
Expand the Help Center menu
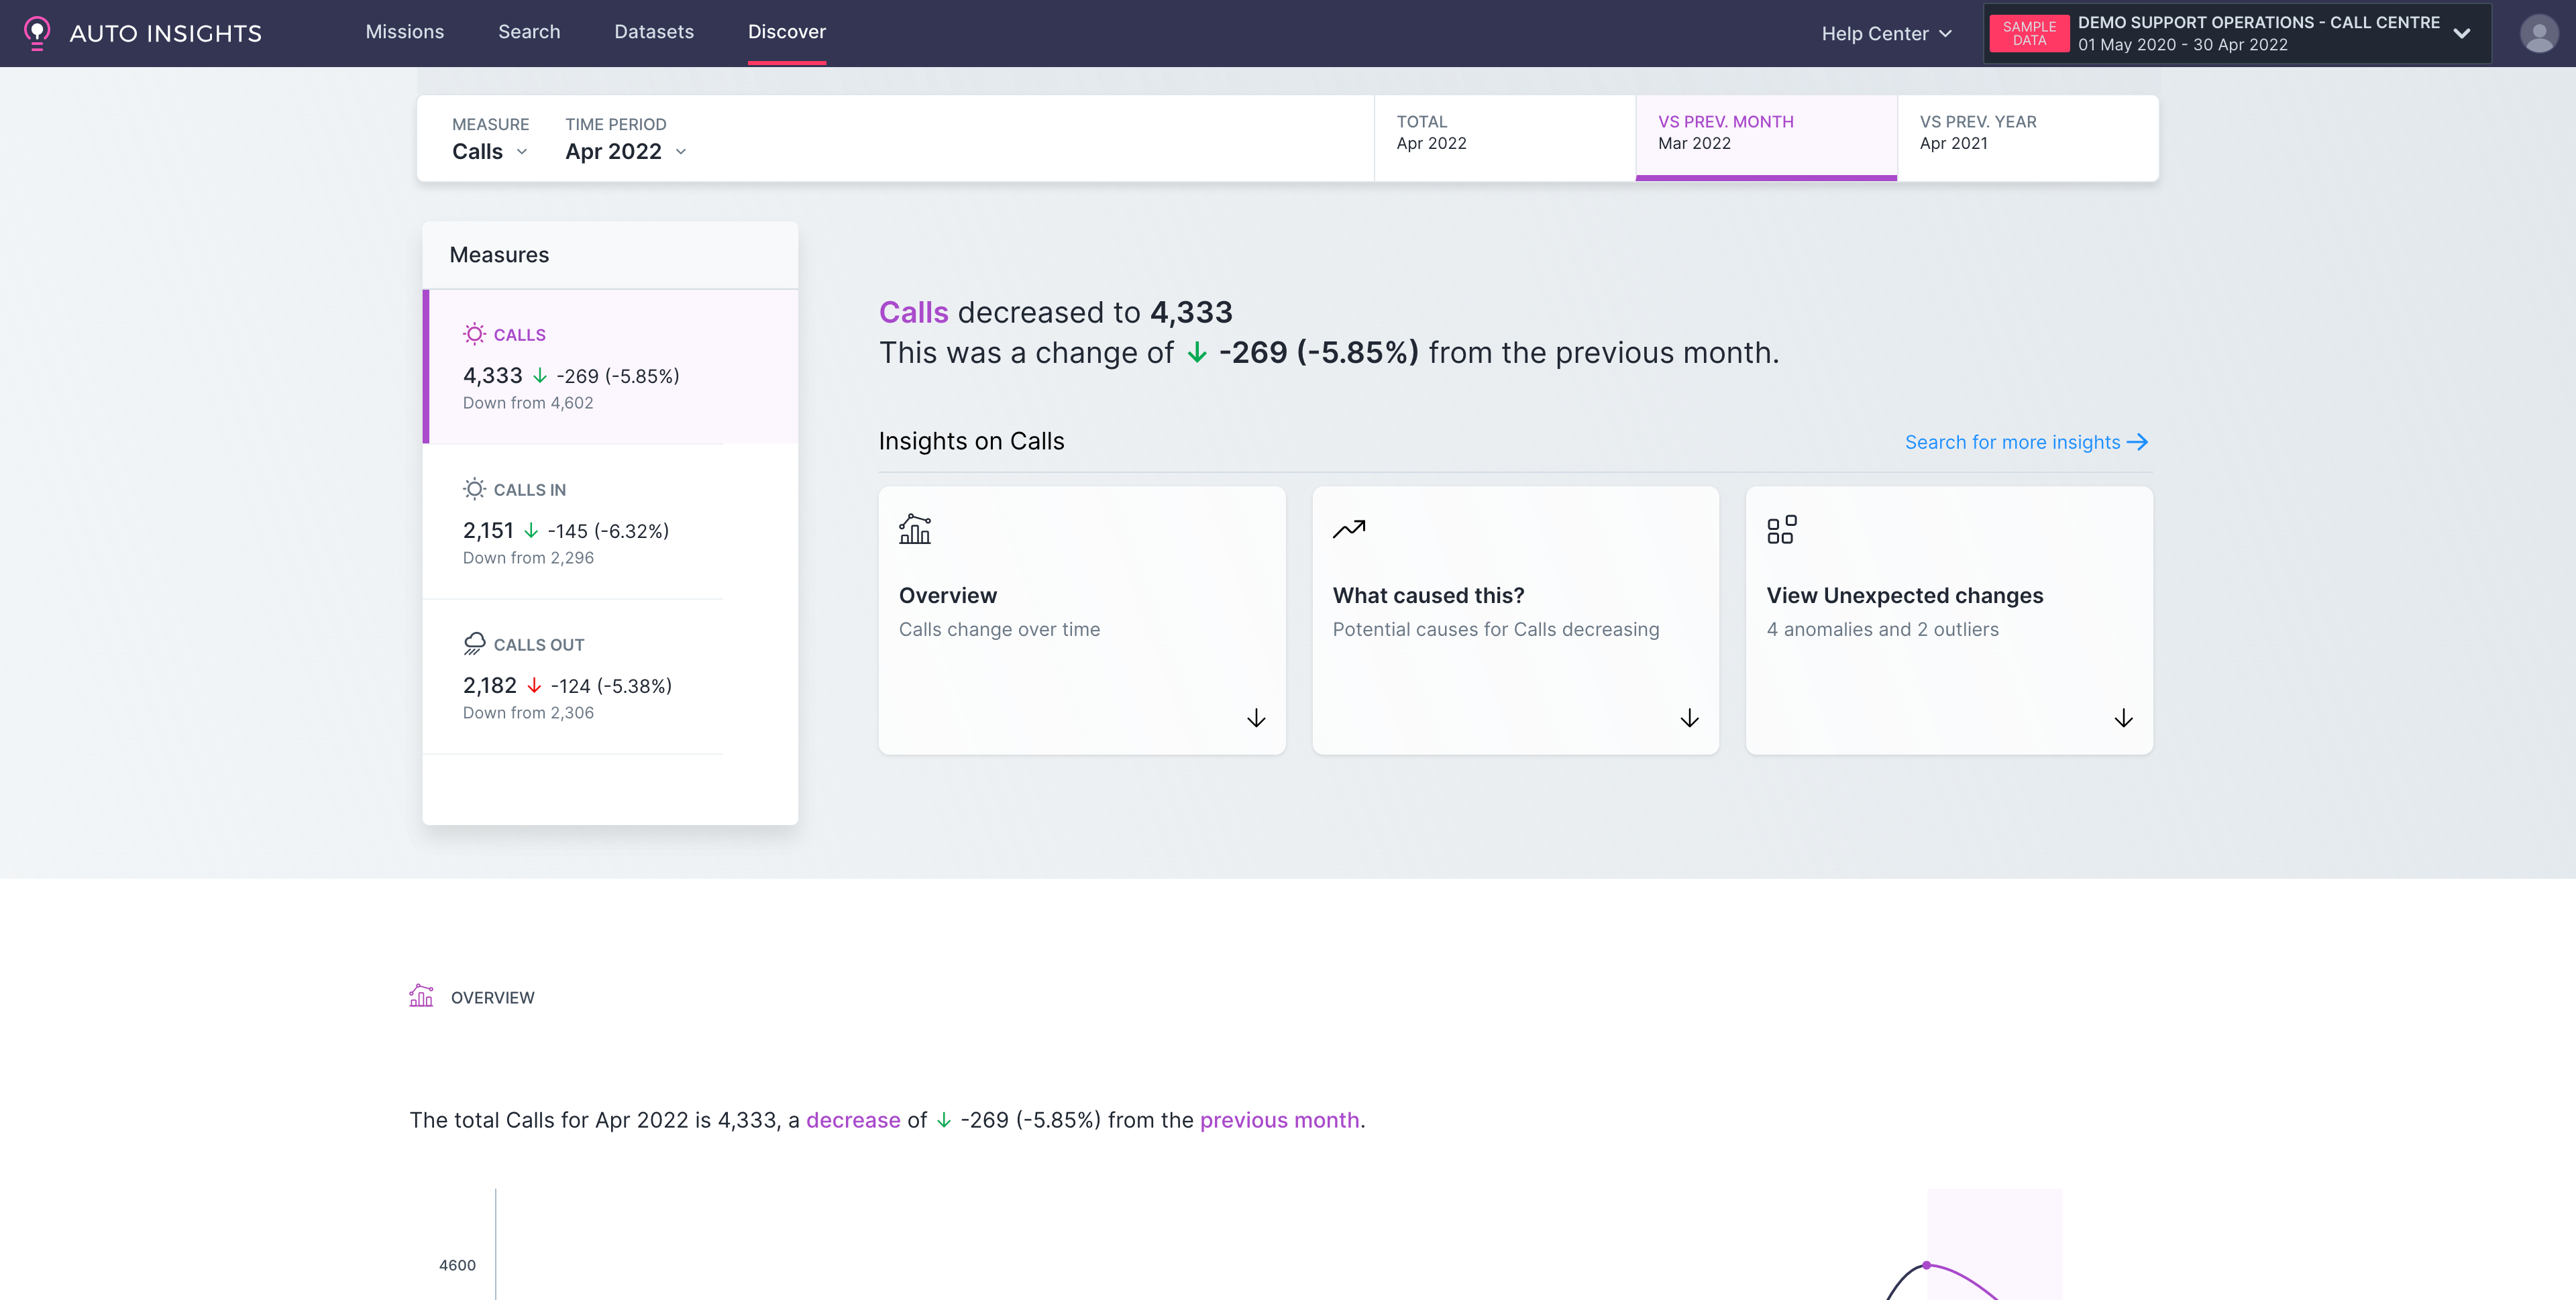(x=1886, y=34)
